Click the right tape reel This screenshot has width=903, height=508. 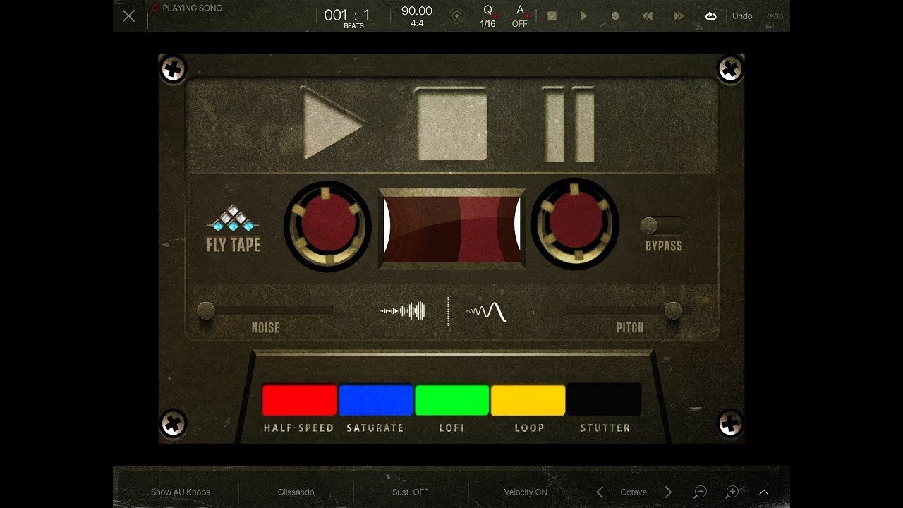[575, 224]
